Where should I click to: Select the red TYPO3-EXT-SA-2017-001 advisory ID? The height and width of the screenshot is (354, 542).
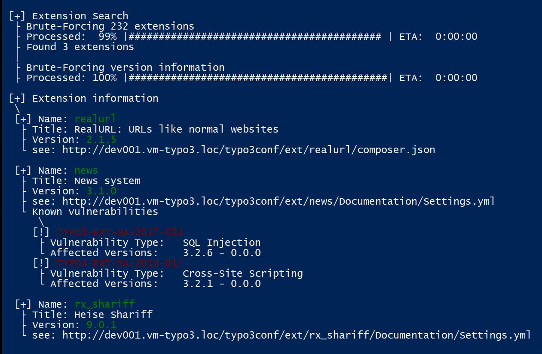click(119, 233)
